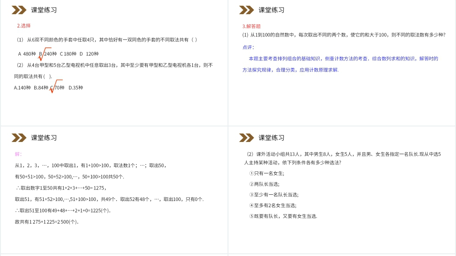
Task: Click the pink label 解:
Action: coord(18,154)
